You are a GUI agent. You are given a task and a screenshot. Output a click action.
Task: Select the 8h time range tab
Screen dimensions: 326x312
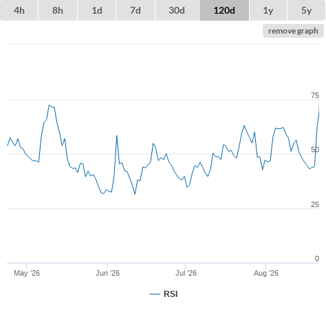pos(58,10)
